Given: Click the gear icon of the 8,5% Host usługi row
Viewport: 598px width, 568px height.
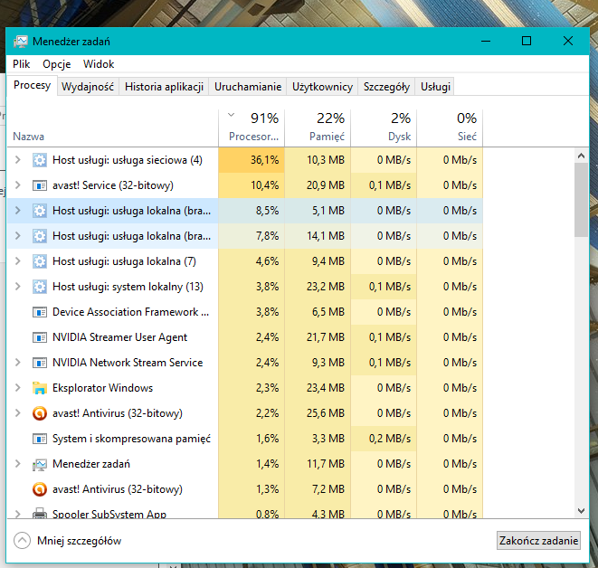Looking at the screenshot, I should tap(40, 211).
